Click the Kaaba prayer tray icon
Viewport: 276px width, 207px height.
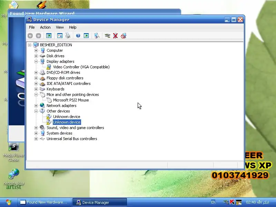(x=239, y=202)
